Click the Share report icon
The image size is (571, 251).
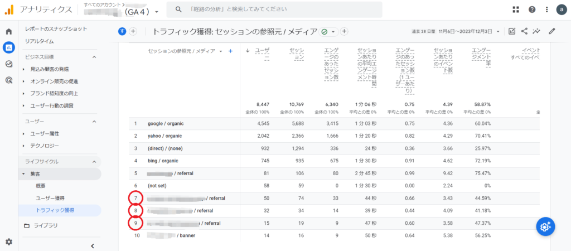tap(525, 31)
